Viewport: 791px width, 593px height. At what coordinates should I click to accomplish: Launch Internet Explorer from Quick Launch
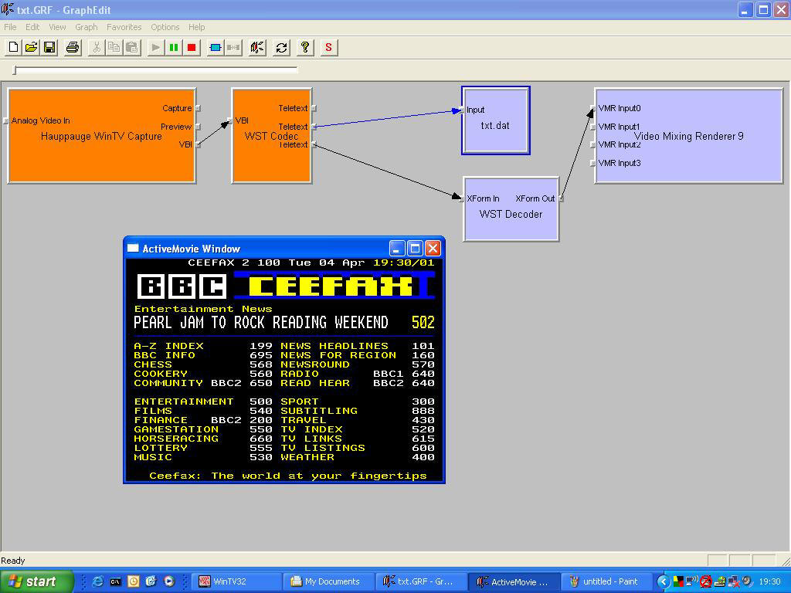[x=97, y=581]
